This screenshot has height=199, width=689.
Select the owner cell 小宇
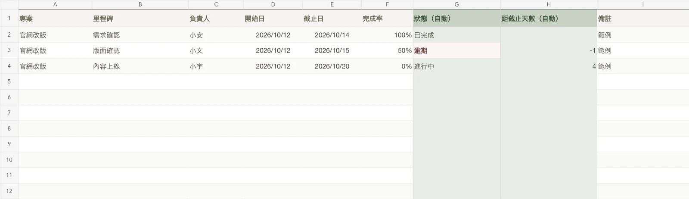pyautogui.click(x=216, y=66)
